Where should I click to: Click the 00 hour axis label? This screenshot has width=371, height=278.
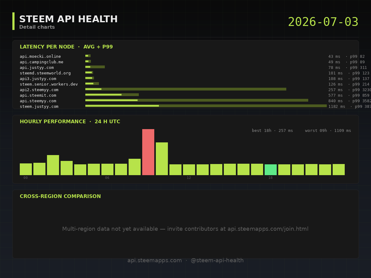(x=26, y=178)
